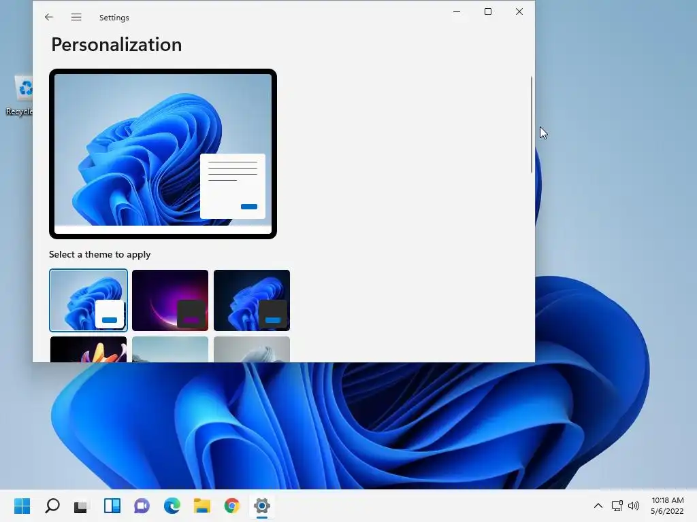Viewport: 697px width, 522px height.
Task: Choose the gray flow theme thumbnail
Action: pos(252,349)
